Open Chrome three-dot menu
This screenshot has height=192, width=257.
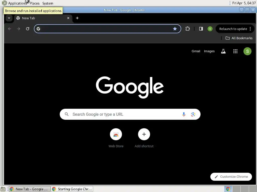click(x=250, y=29)
